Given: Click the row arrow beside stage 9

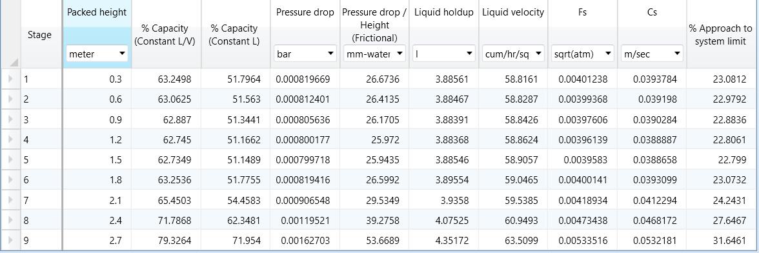Looking at the screenshot, I should click(x=10, y=241).
